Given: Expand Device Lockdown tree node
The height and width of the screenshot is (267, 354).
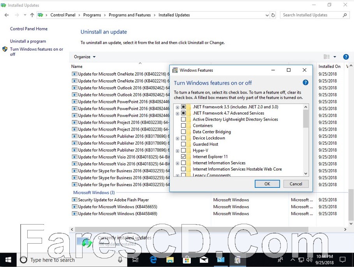Looking at the screenshot, I should (178, 138).
